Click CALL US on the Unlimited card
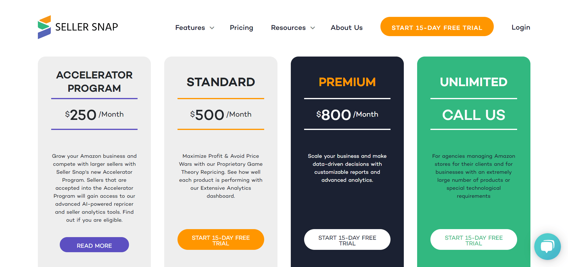The height and width of the screenshot is (267, 568). tap(473, 115)
